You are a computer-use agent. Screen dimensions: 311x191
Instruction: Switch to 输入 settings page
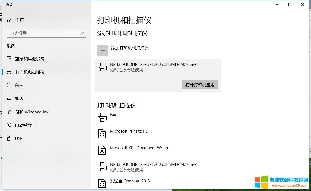(x=20, y=99)
